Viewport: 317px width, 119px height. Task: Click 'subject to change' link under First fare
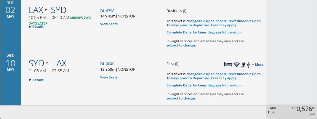(181, 98)
